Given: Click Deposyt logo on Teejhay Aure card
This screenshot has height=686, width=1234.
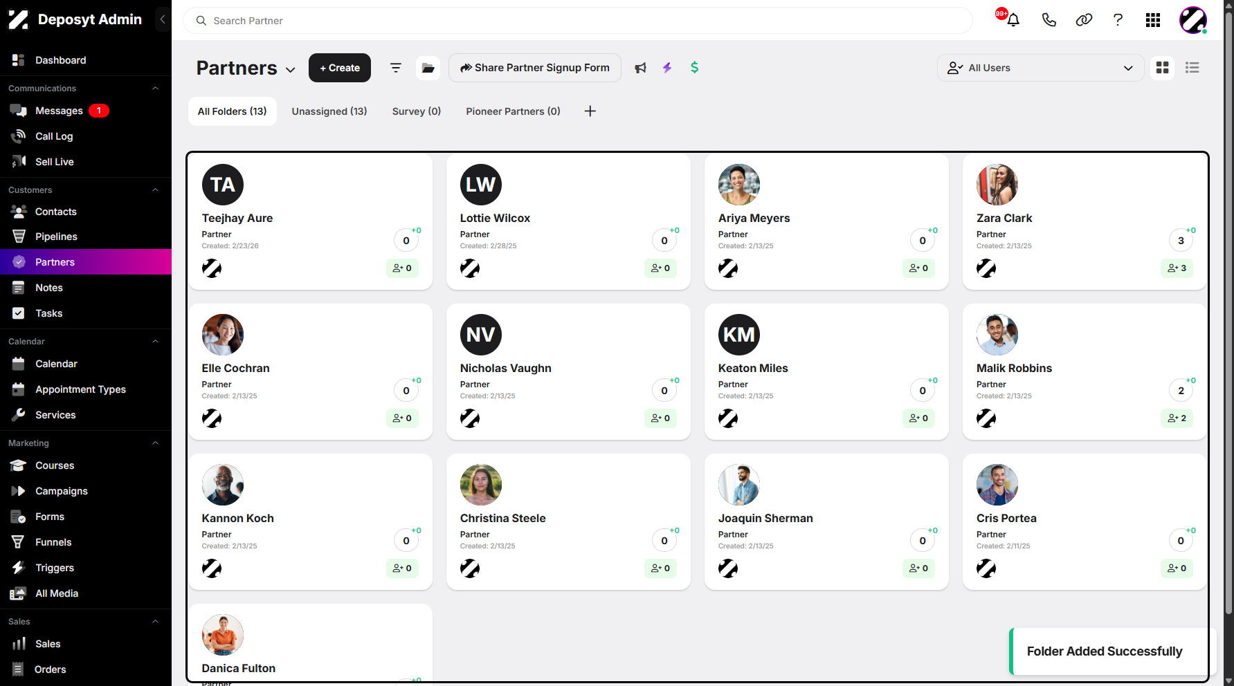Looking at the screenshot, I should tap(212, 268).
